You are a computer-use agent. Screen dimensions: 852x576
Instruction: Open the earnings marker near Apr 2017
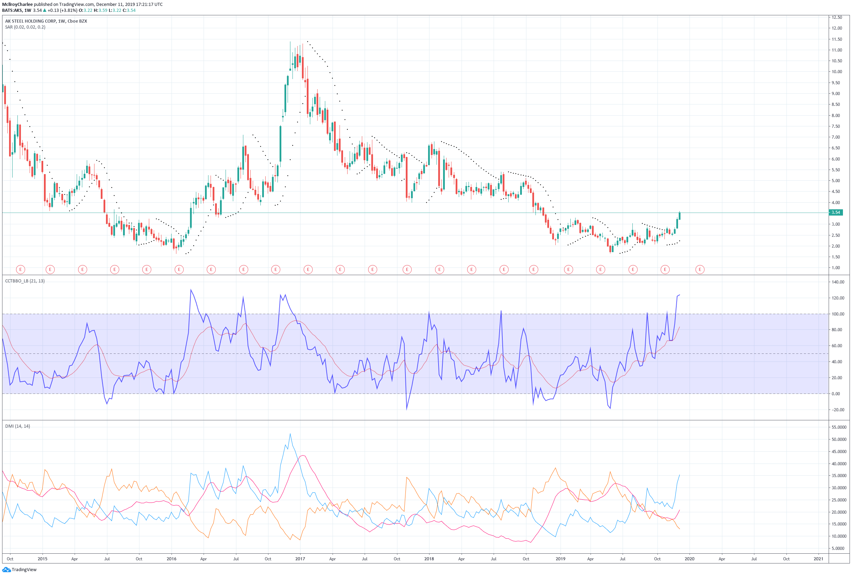point(340,270)
